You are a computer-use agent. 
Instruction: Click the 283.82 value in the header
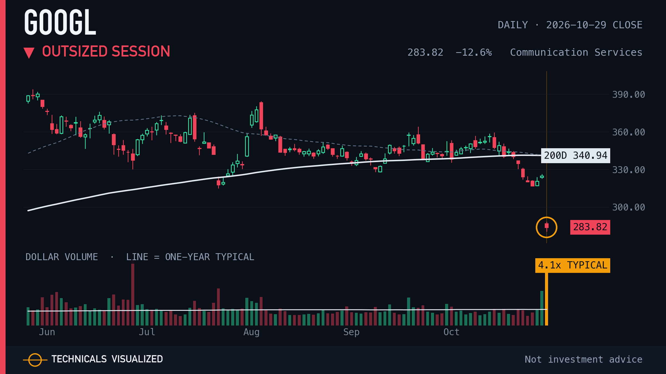[x=425, y=52]
